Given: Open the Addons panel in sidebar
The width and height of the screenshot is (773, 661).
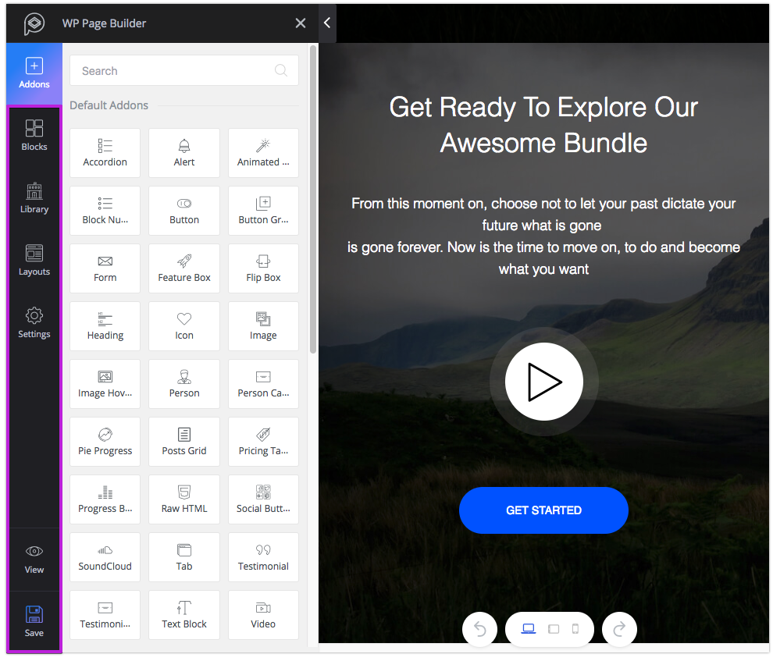Looking at the screenshot, I should tap(34, 74).
